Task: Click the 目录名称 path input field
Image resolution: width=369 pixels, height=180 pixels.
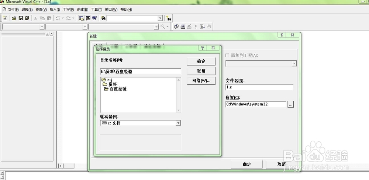Action: coord(141,71)
